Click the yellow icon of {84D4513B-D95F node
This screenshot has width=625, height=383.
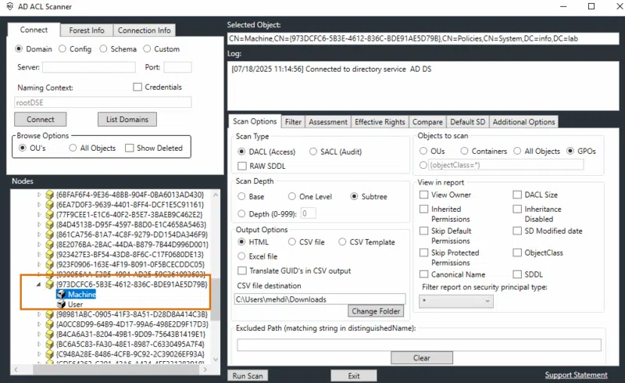point(50,224)
